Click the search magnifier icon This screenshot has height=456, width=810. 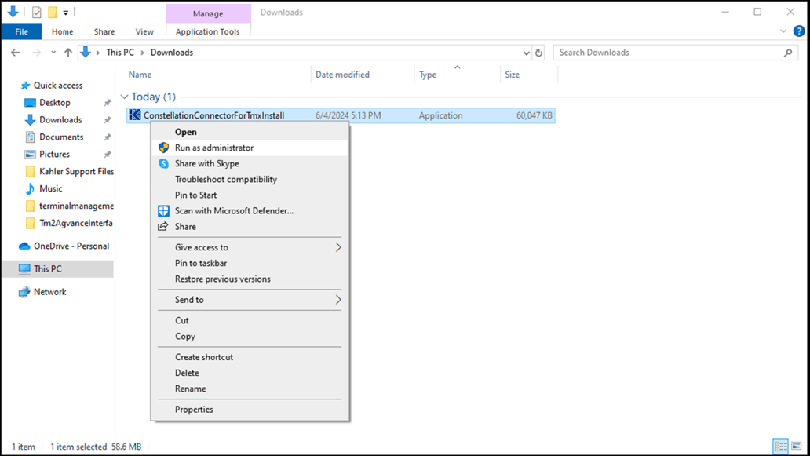point(788,53)
